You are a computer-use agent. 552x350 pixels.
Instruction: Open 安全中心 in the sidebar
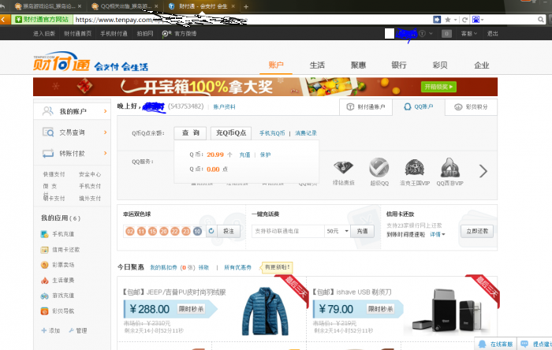[x=90, y=174]
